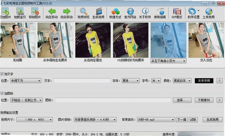The width and height of the screenshot is (225, 136).
Task: Open the 背景音乐 30秒-00.mp3 dropdown
Action: (x=156, y=119)
